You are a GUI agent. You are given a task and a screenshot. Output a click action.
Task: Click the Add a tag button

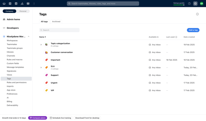click(193, 30)
